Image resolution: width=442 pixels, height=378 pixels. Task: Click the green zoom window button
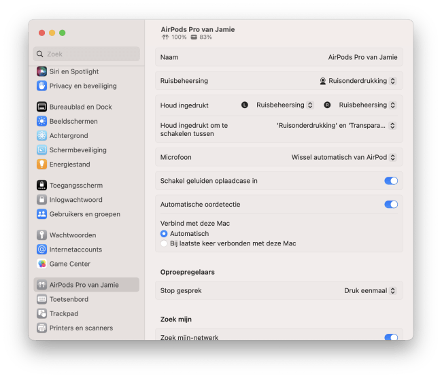(x=63, y=33)
